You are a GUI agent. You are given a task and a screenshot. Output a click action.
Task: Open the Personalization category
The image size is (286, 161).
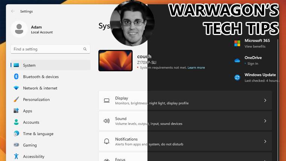(50, 99)
